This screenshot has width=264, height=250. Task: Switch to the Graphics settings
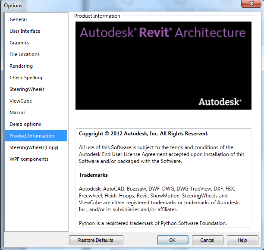click(36, 43)
